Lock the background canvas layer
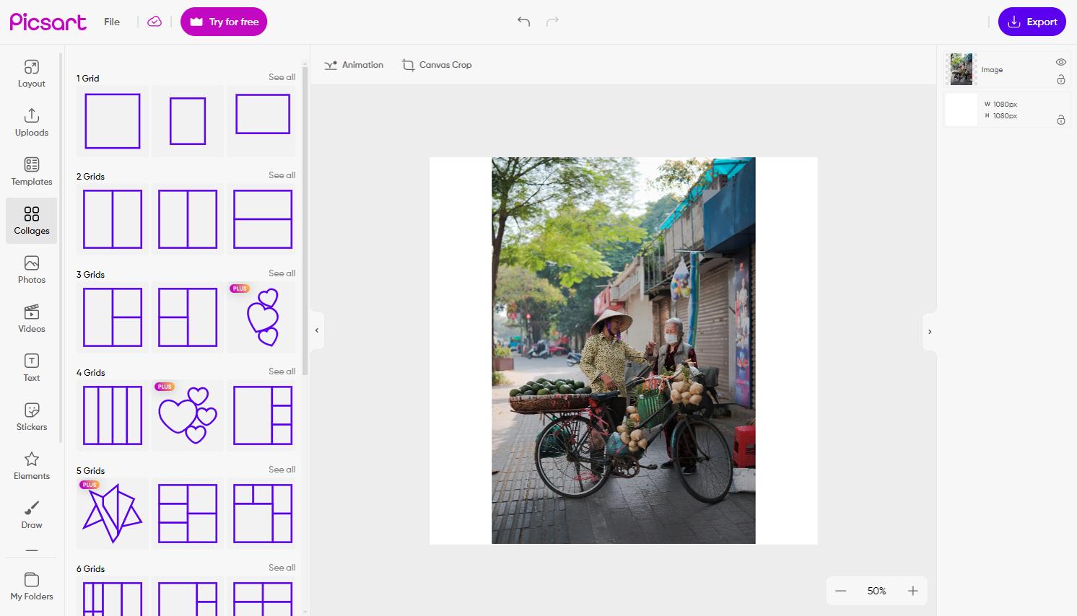Screen dimensions: 1077x616 1060,120
